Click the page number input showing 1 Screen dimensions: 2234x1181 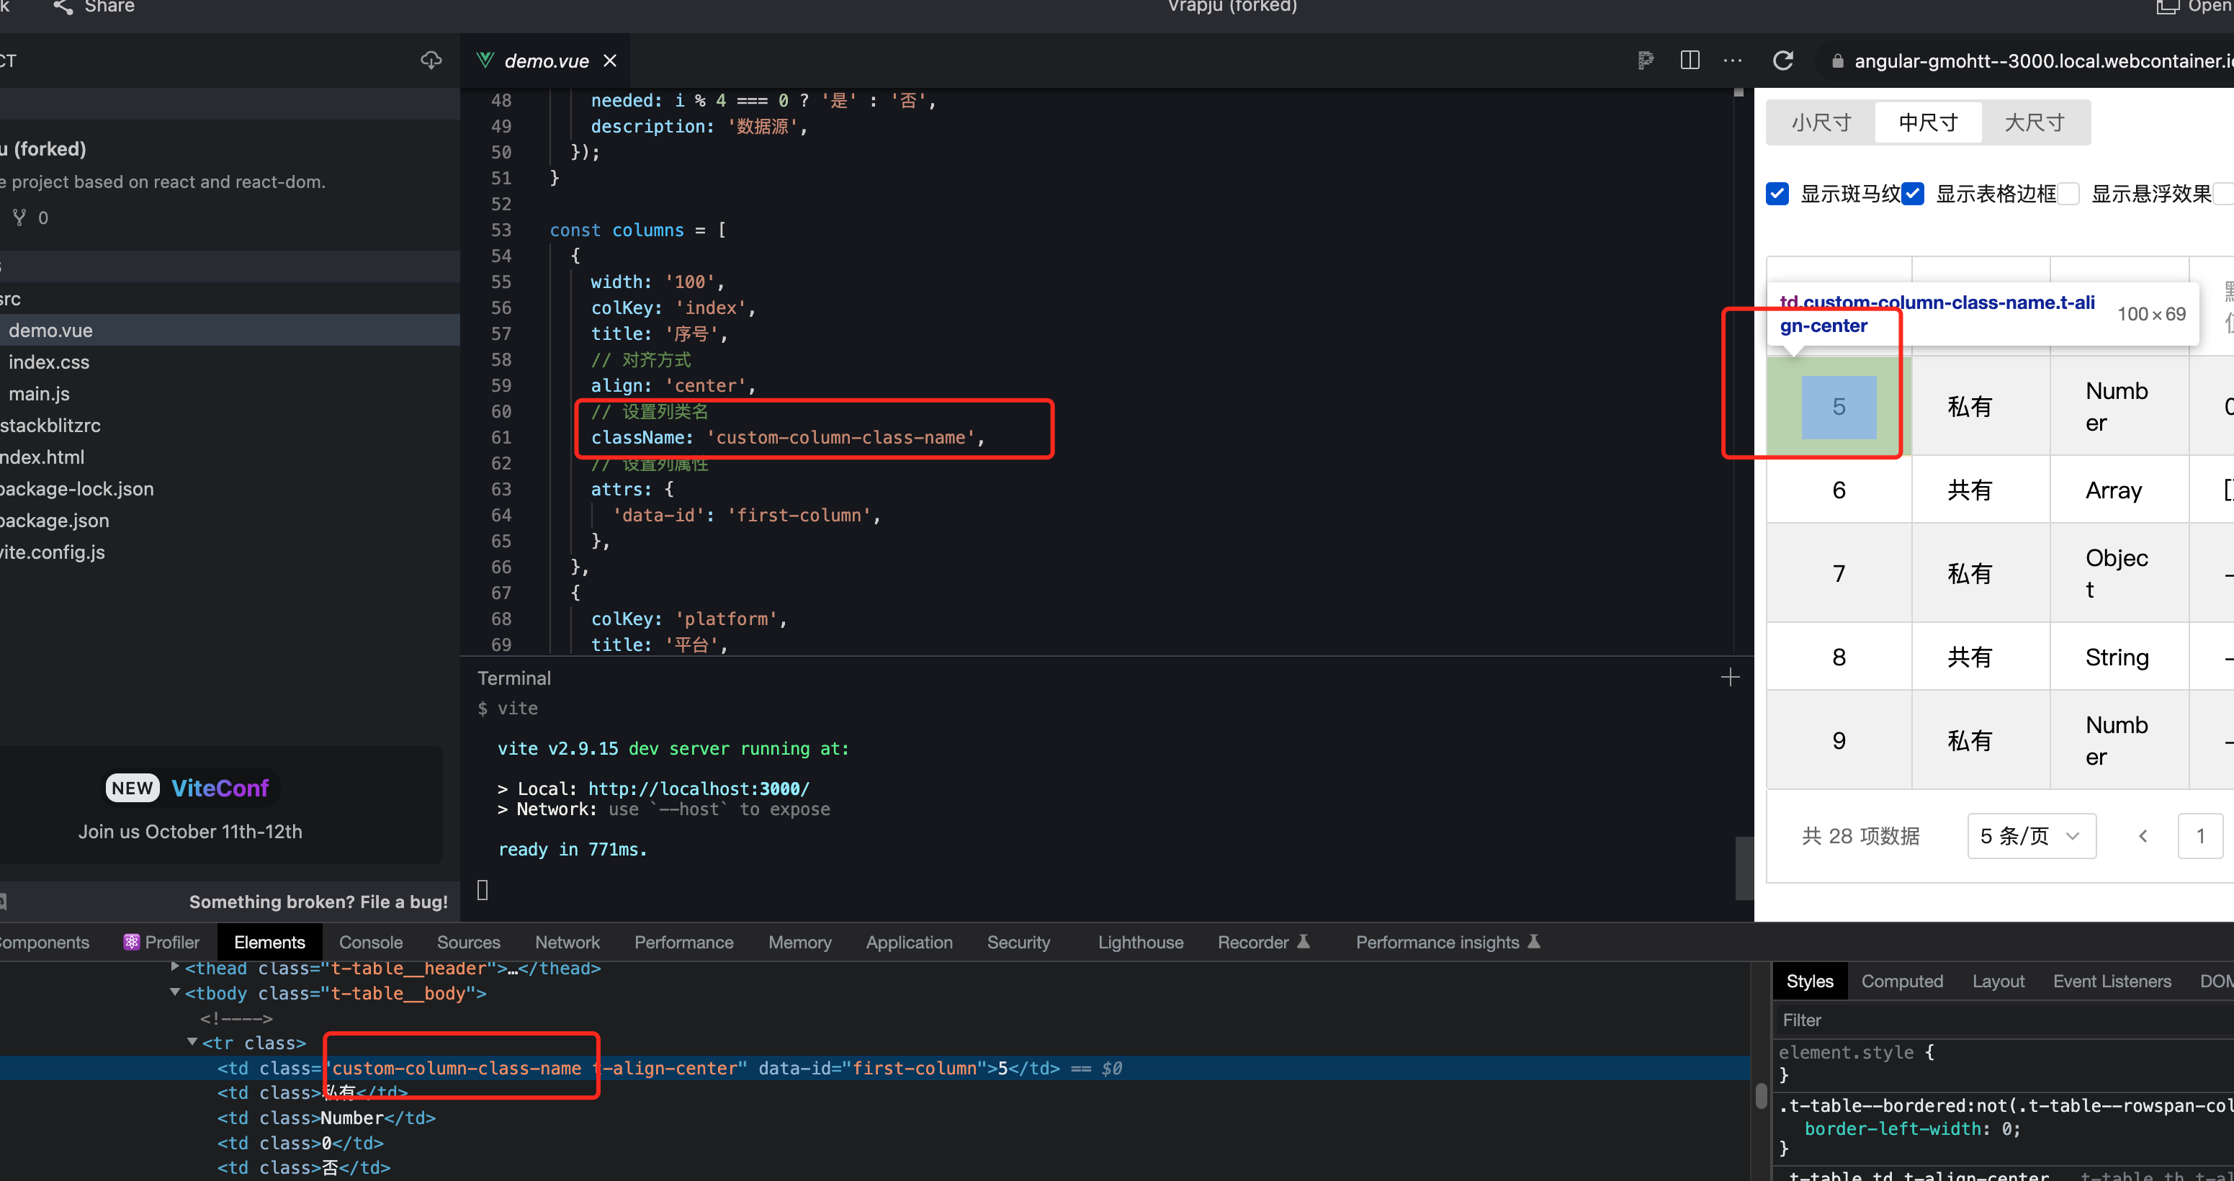click(2200, 836)
